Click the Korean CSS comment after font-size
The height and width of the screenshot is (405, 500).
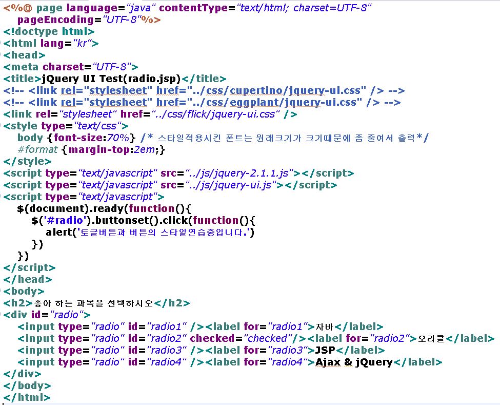point(285,138)
